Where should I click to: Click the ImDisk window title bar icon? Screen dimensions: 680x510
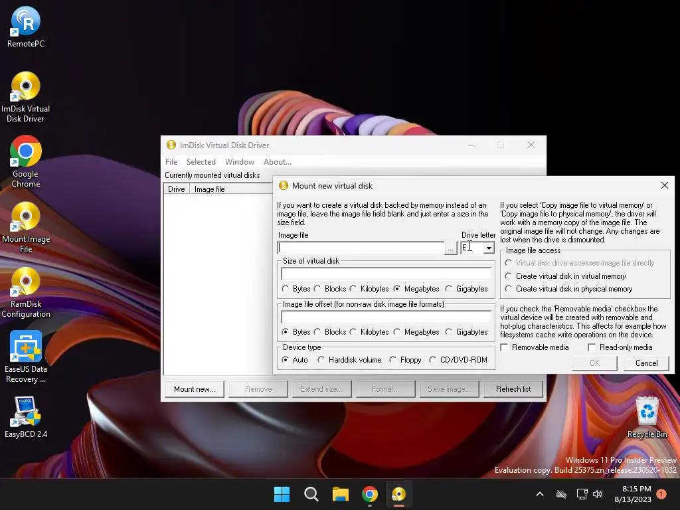pyautogui.click(x=171, y=145)
